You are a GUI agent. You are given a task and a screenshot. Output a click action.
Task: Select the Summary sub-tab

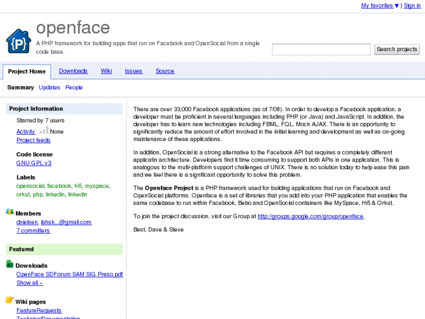tap(20, 87)
